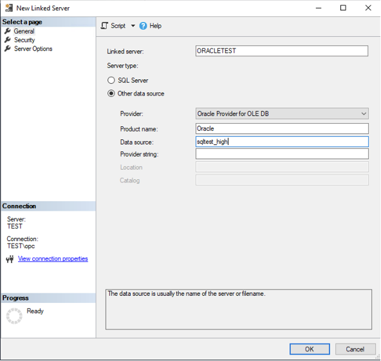Screen dimensions: 381x361
Task: Open the Security page
Action: 24,40
